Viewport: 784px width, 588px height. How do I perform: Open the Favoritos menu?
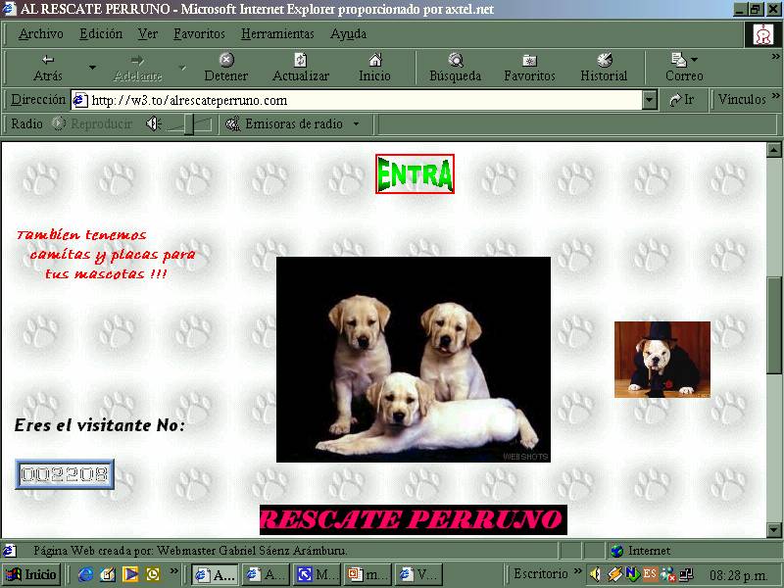click(199, 33)
